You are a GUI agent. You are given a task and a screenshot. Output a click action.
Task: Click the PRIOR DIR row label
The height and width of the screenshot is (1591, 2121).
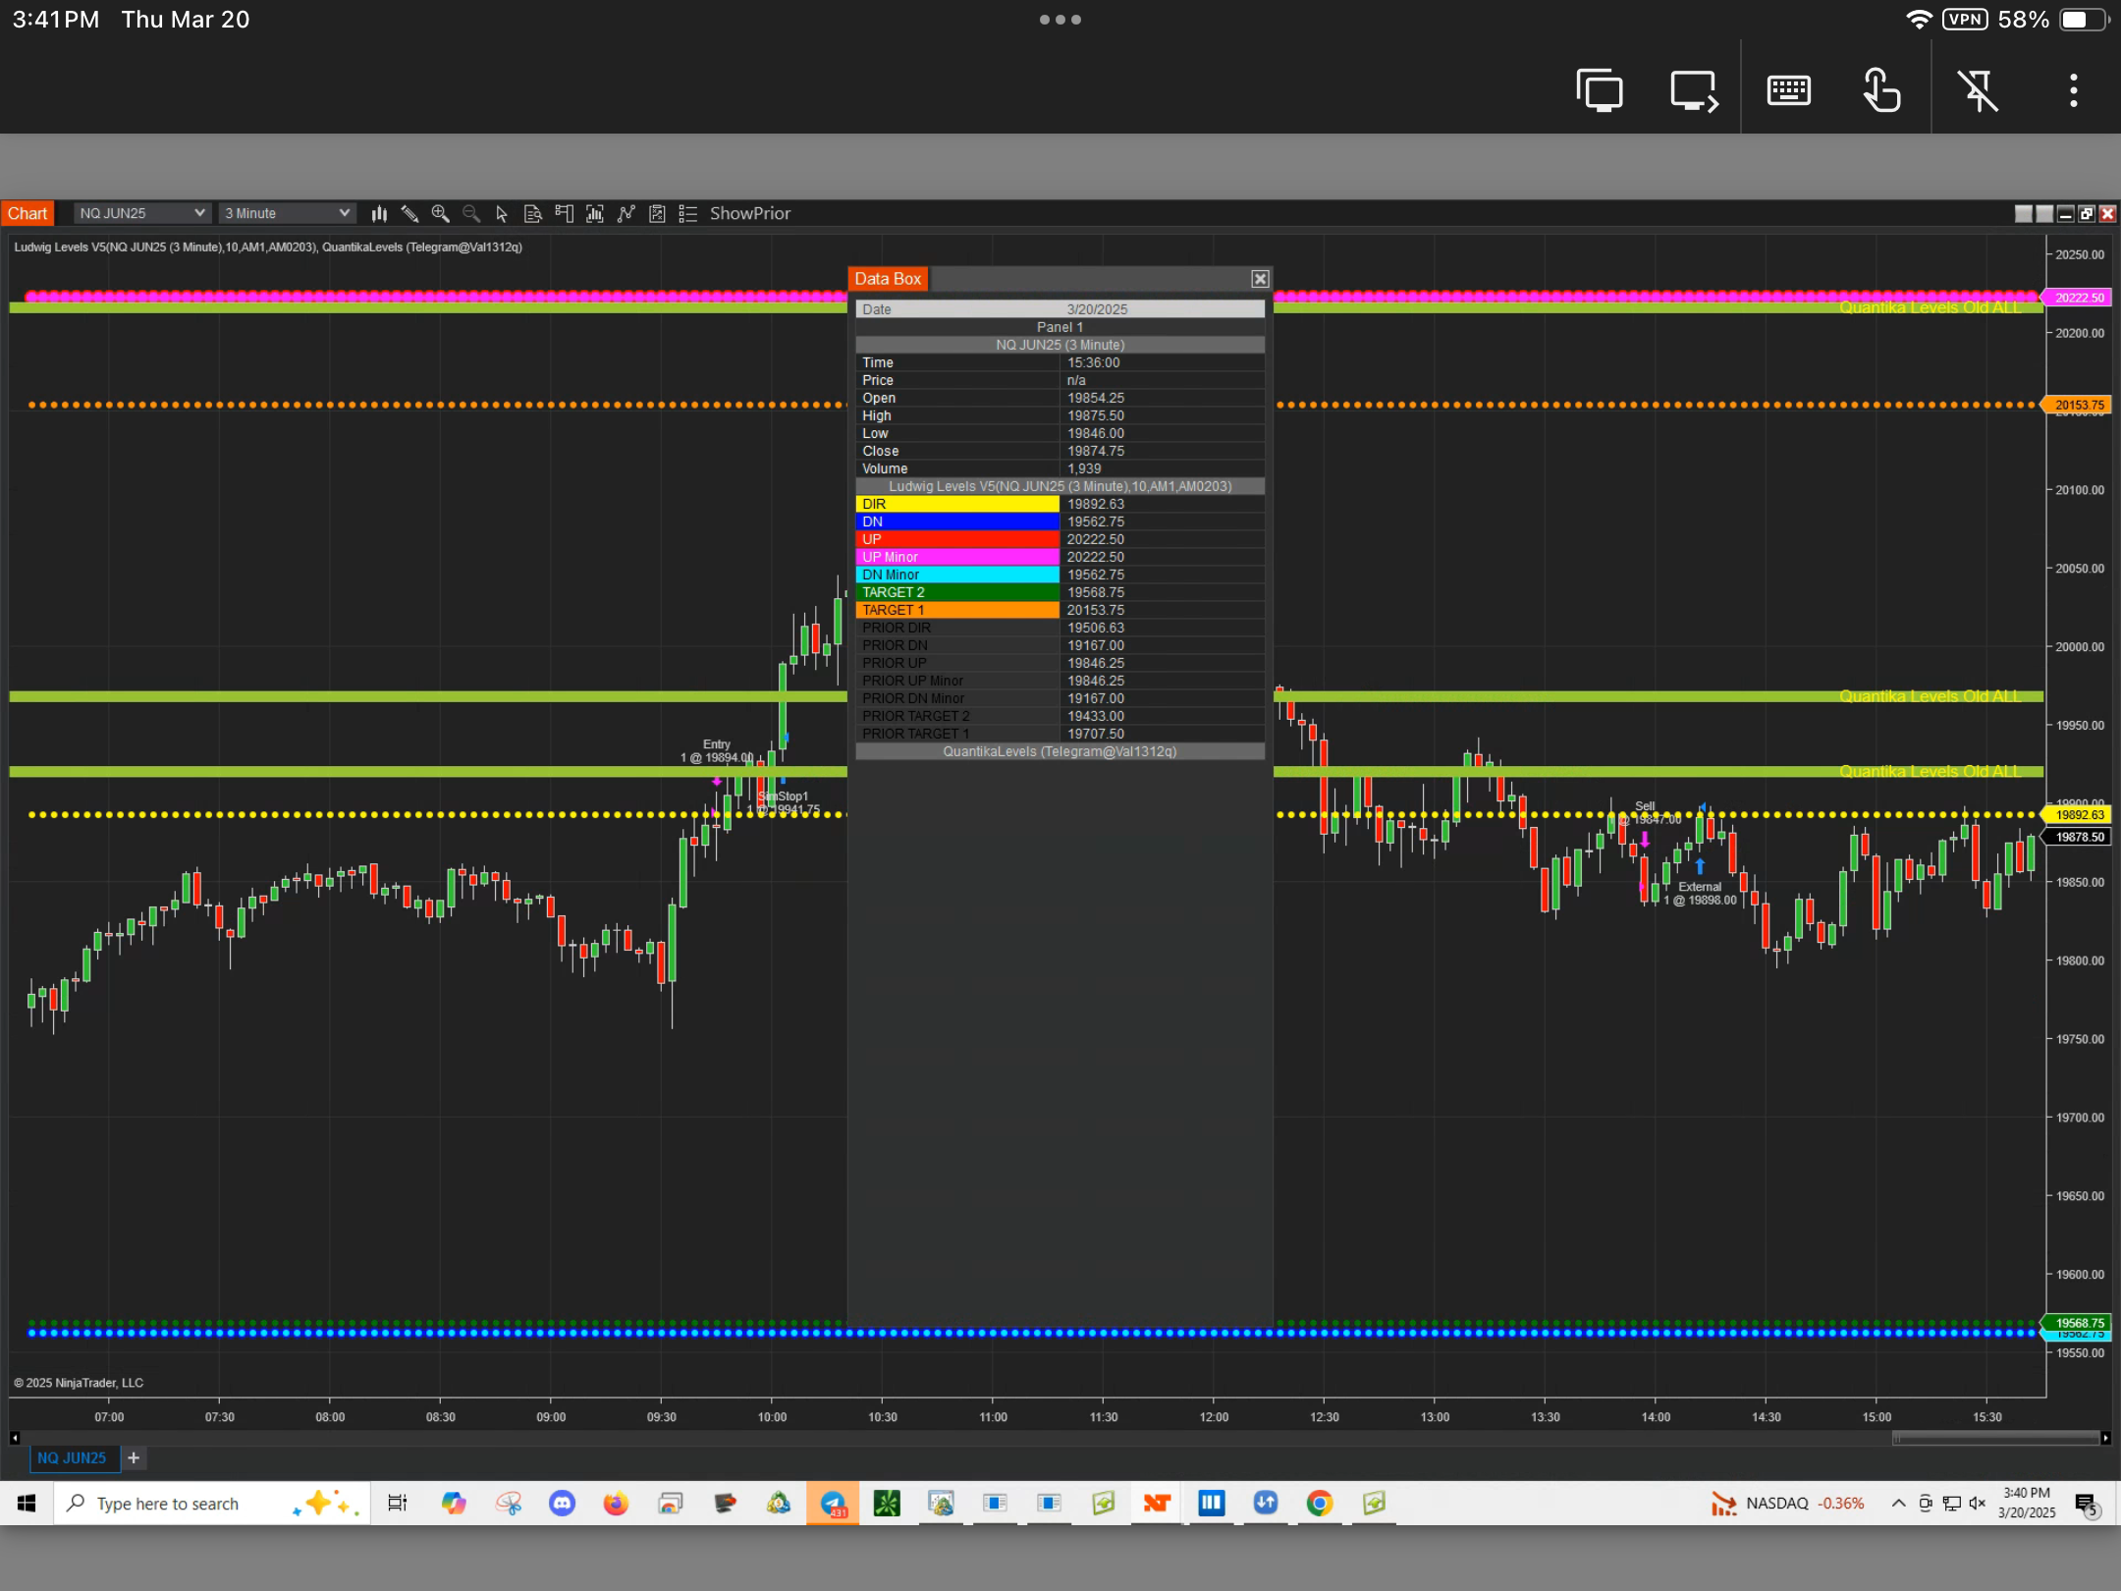coord(897,628)
